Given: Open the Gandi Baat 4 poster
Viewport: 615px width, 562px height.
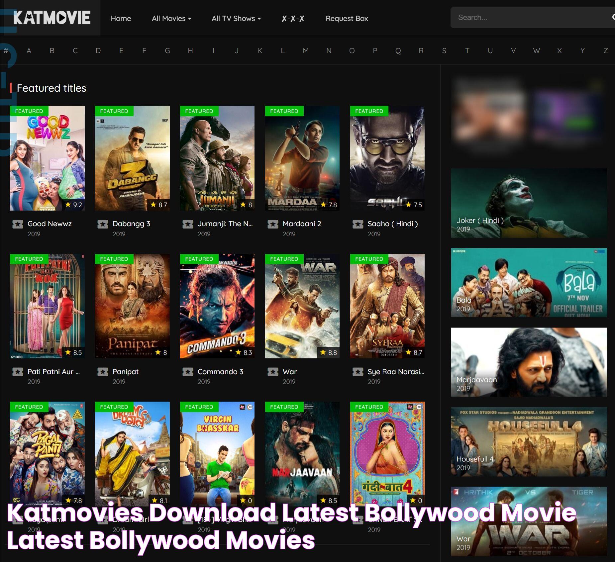Looking at the screenshot, I should (387, 454).
